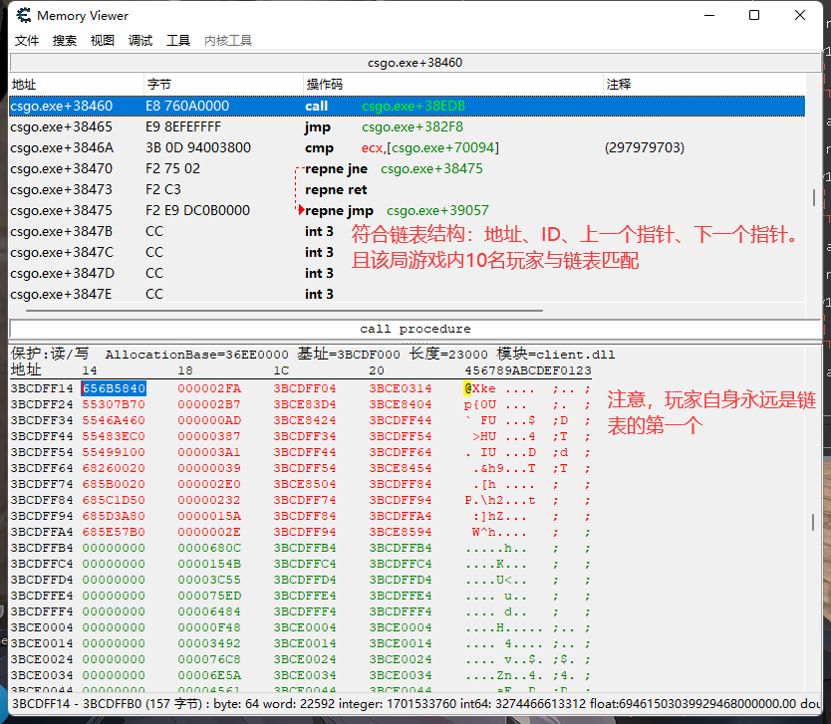Click the repne jmp target csgo.exe+39057
Screen dimensions: 831x724
click(x=437, y=211)
